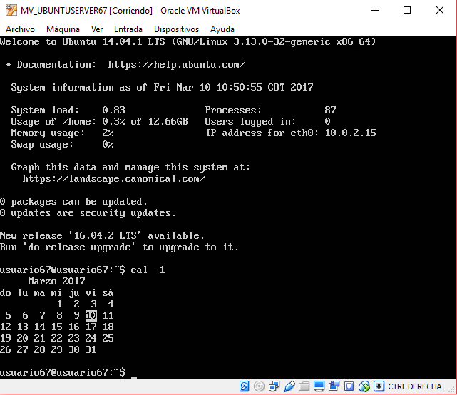This screenshot has height=395, width=457.
Task: Open the Archivo menu
Action: pyautogui.click(x=20, y=29)
